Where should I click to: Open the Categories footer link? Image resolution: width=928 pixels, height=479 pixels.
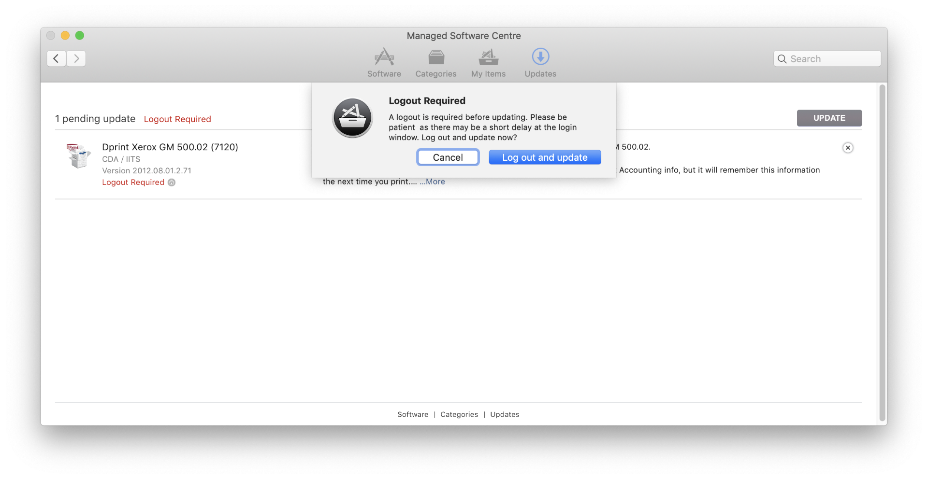[459, 414]
